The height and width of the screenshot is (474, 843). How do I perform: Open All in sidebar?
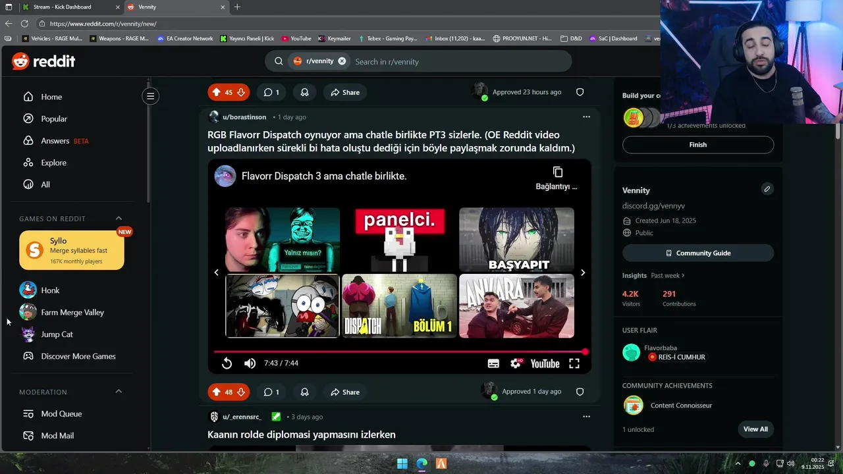(x=45, y=184)
